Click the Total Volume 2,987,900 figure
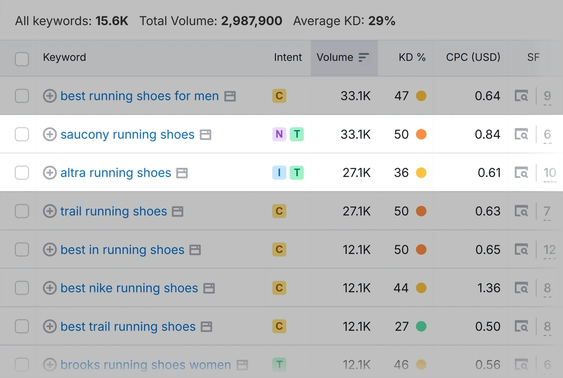This screenshot has height=378, width=563. click(x=252, y=21)
